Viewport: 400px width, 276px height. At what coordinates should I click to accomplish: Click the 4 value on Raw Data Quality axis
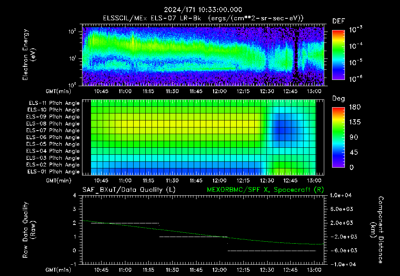75,195
